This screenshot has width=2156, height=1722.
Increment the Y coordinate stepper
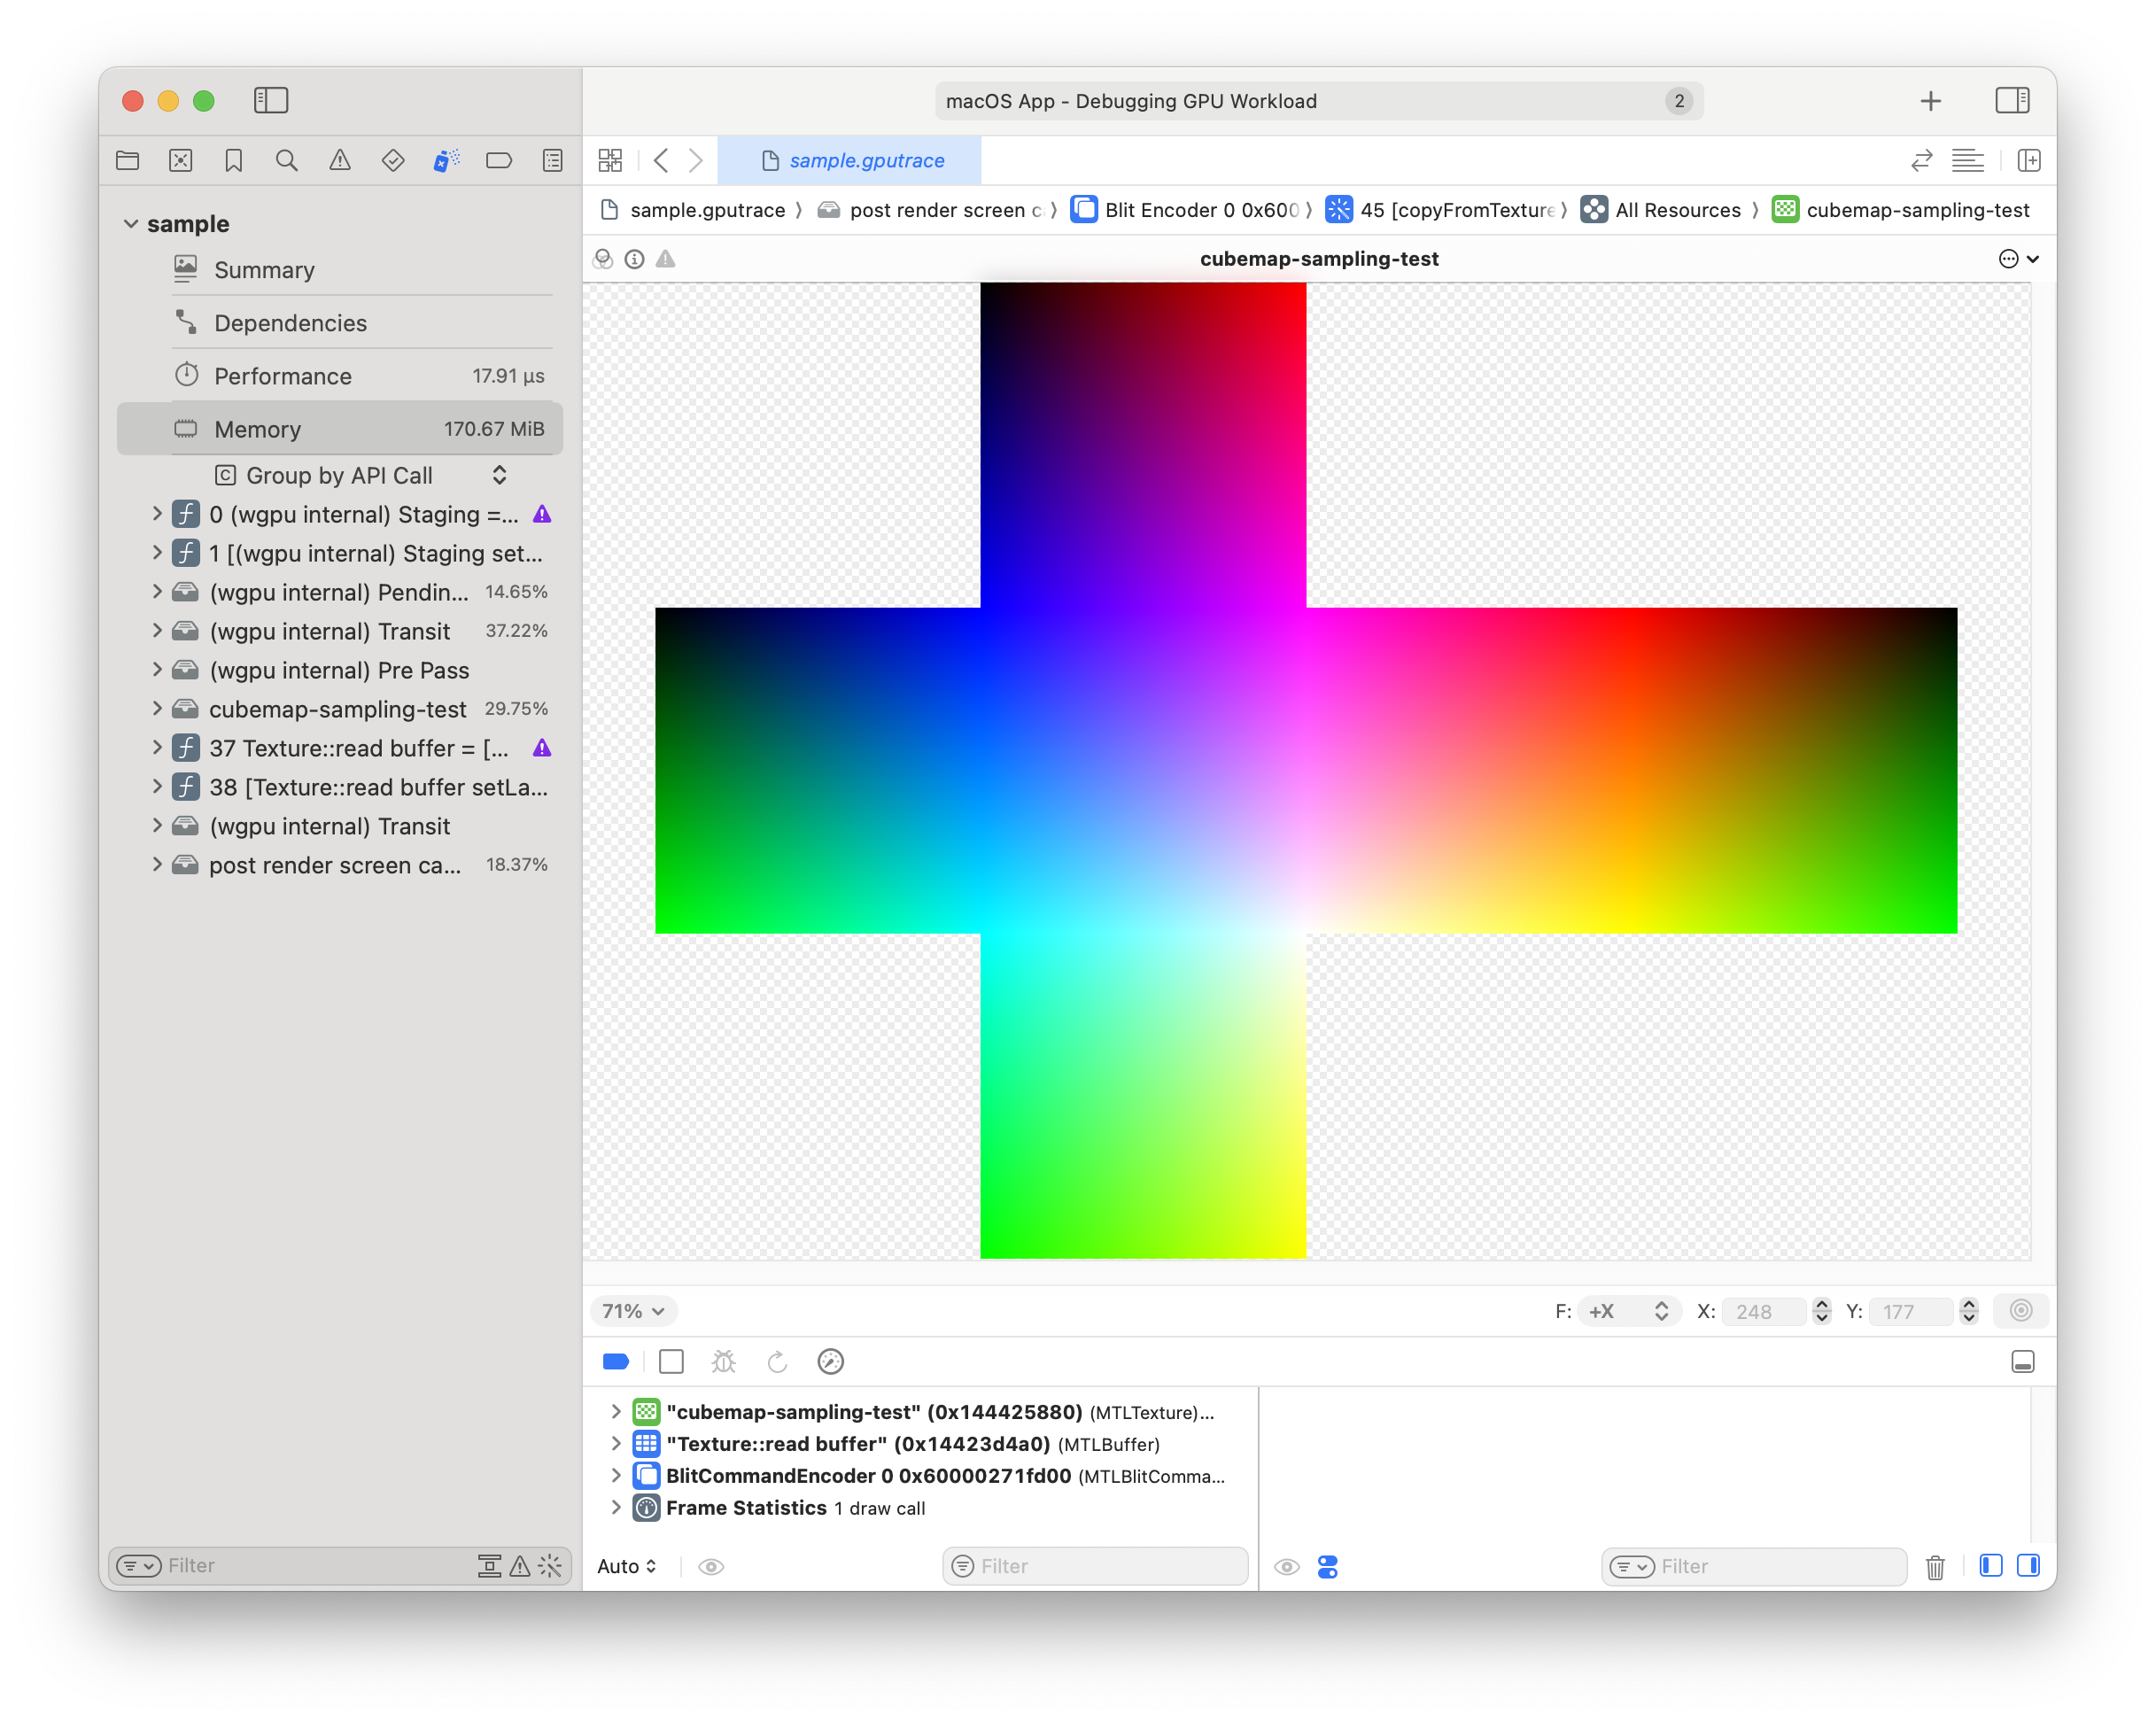(1968, 1304)
